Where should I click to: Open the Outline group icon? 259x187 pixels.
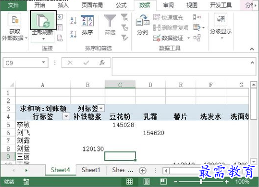click(x=221, y=19)
